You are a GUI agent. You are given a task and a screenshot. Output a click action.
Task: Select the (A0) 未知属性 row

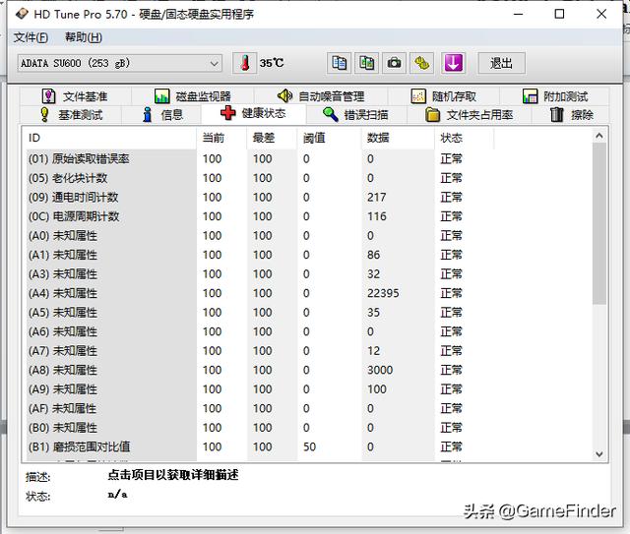(260, 236)
